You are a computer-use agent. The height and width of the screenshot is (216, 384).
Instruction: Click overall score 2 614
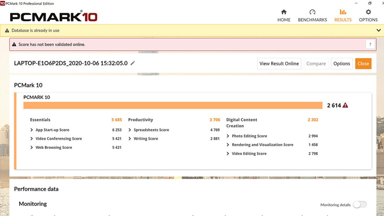pos(334,105)
